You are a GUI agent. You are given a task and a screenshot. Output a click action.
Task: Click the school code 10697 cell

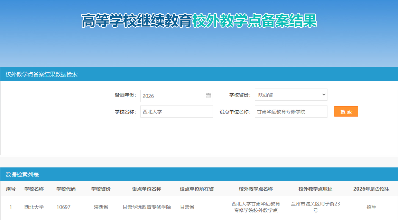pyautogui.click(x=64, y=207)
